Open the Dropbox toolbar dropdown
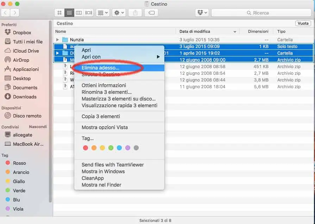Image resolution: width=315 pixels, height=224 pixels. [202, 13]
